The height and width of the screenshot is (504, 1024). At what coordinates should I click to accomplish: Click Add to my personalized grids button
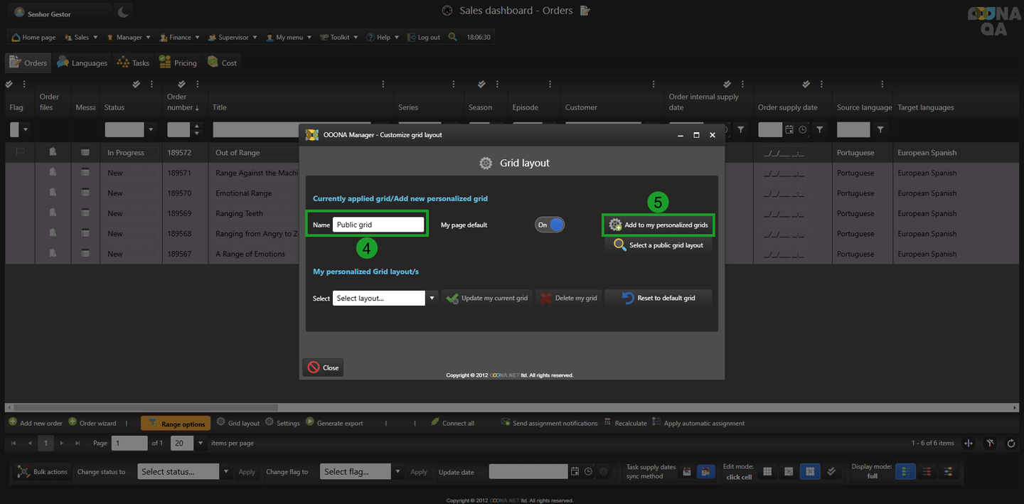click(658, 225)
